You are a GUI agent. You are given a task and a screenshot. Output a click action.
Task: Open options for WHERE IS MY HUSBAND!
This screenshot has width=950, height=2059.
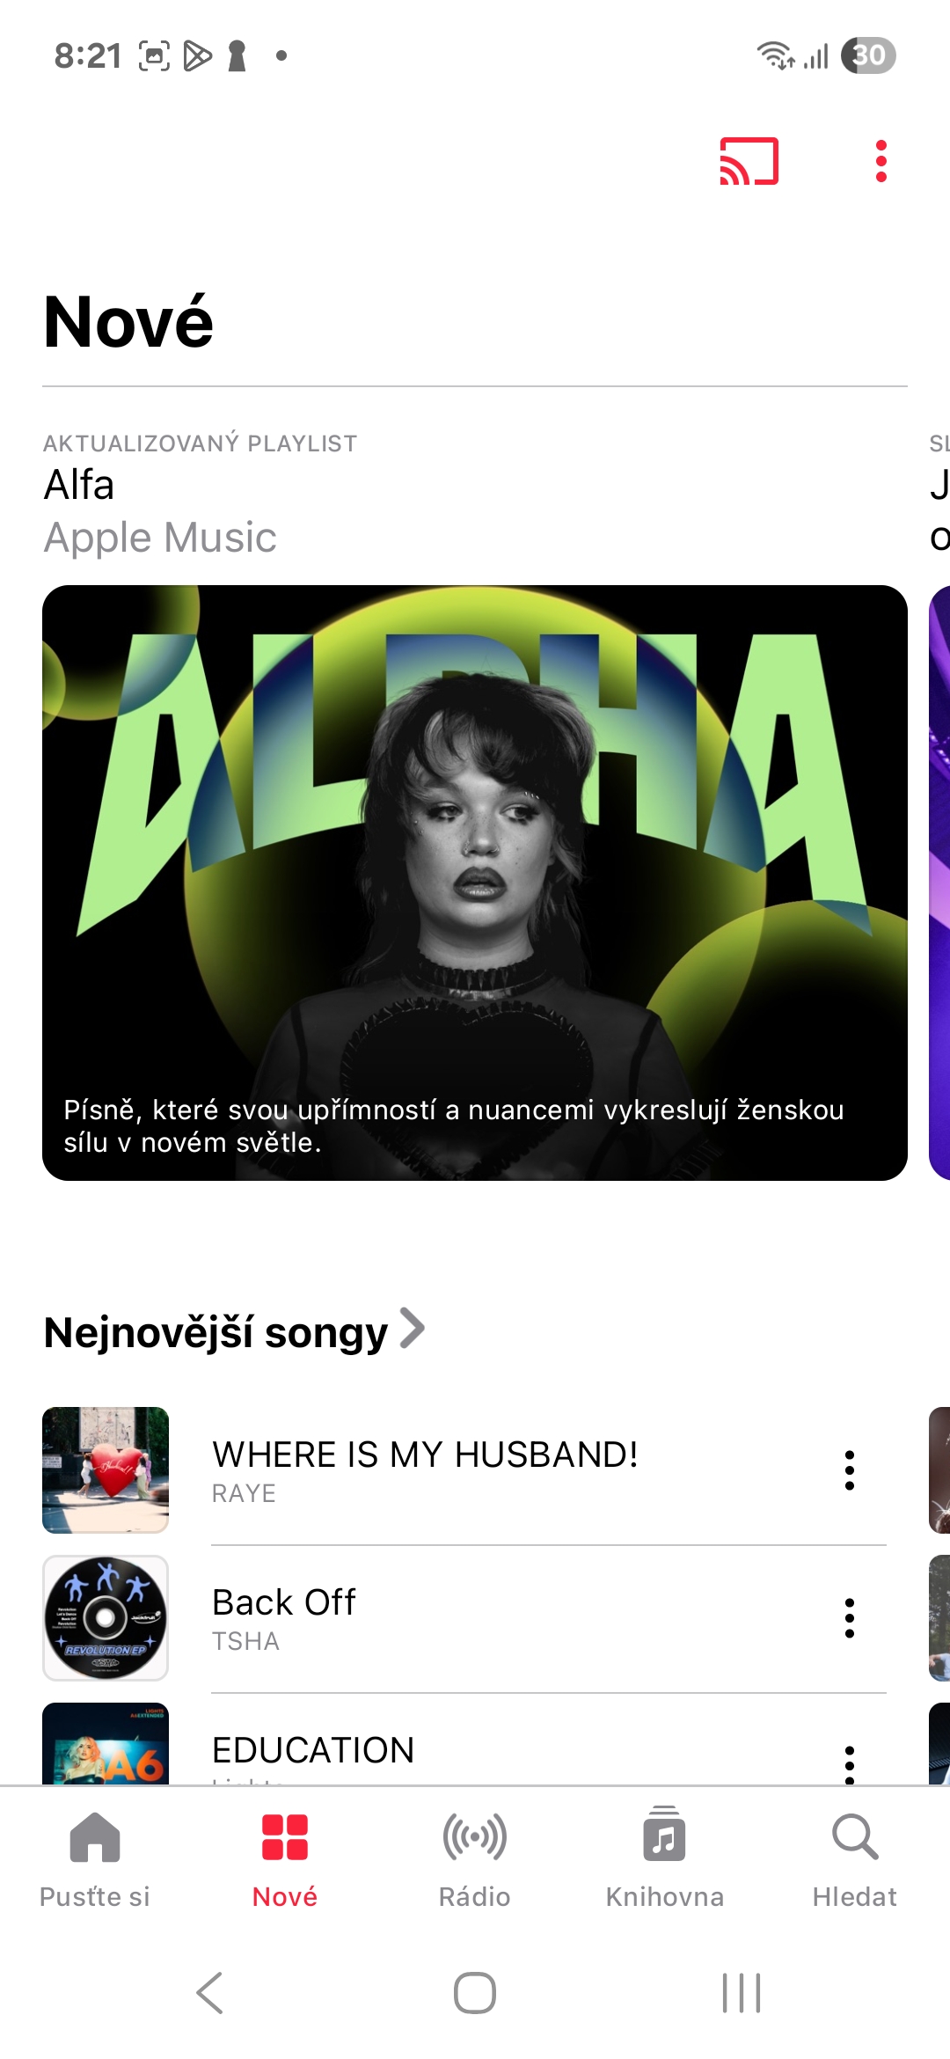coord(849,1470)
